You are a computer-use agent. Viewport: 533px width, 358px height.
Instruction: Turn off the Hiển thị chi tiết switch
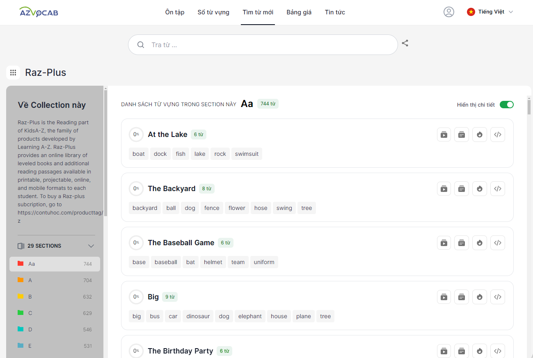507,105
